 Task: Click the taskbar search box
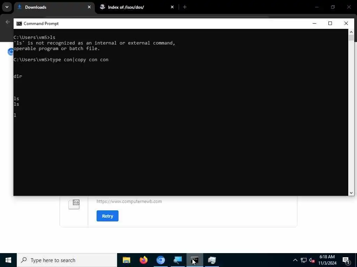67,260
